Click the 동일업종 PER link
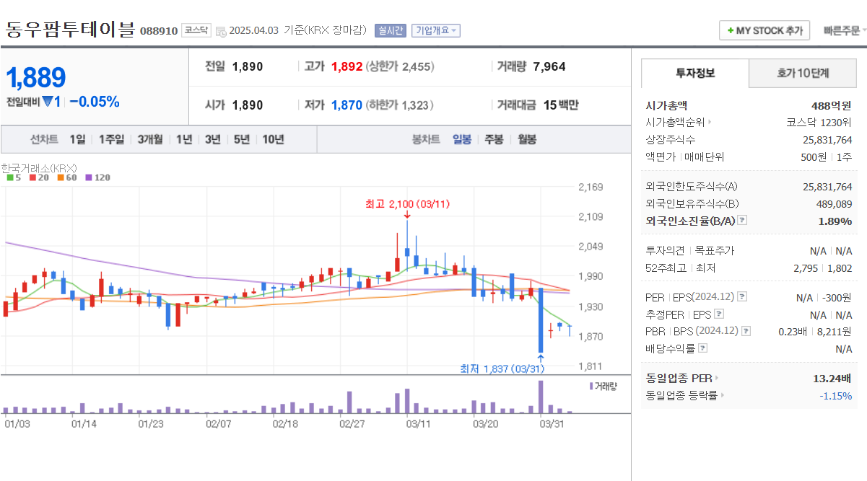The height and width of the screenshot is (481, 867). 679,378
